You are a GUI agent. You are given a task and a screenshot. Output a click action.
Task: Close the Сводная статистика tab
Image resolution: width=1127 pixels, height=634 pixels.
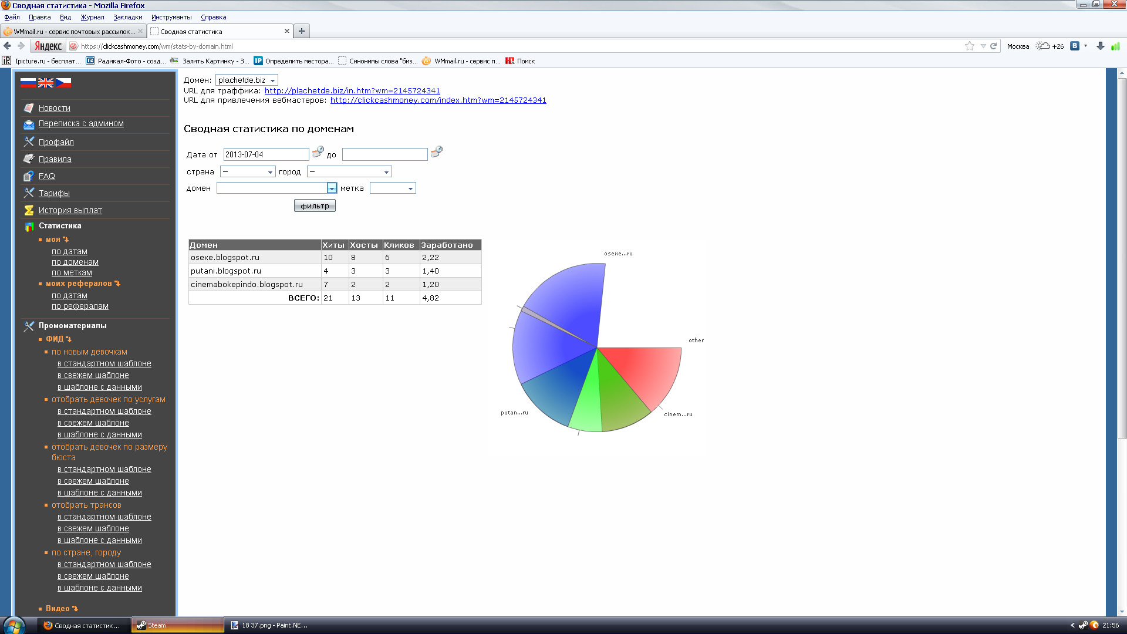pos(287,31)
